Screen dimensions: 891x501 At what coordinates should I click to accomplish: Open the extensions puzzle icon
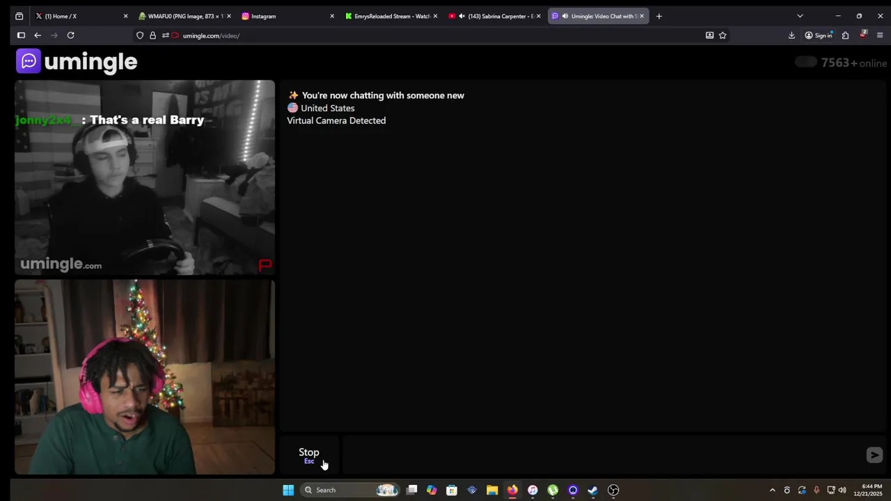845,35
